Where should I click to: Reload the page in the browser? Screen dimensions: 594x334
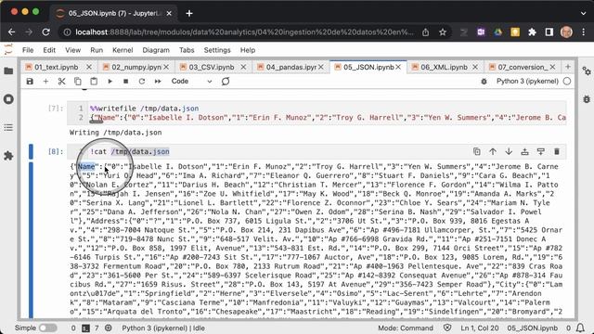[45, 32]
